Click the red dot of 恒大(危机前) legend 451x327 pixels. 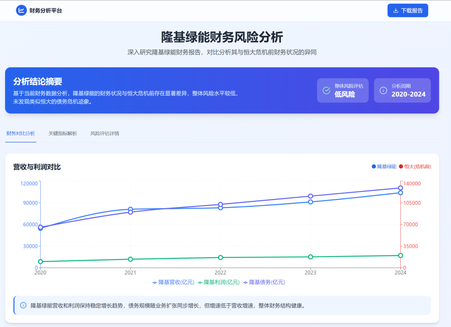[401, 166]
